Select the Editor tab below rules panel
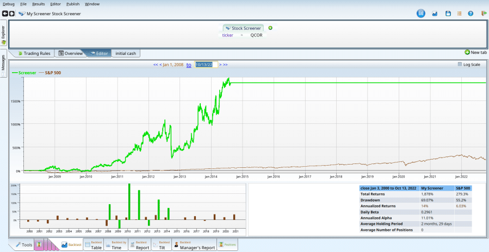 [99, 53]
